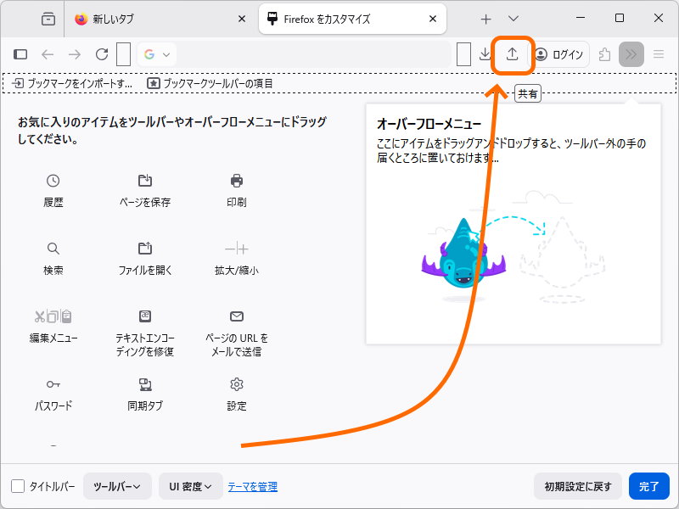
Task: Click the 完了 (Done) button
Action: 649,485
